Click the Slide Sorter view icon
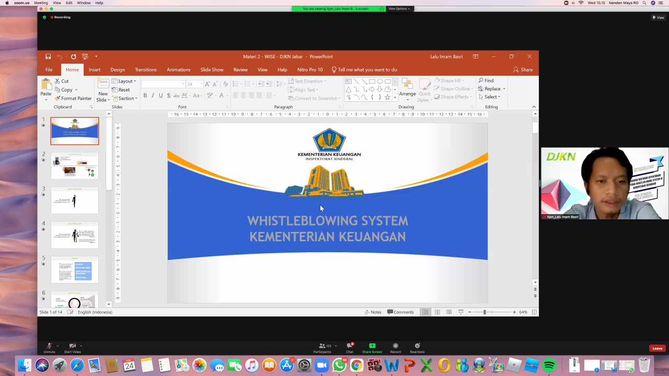Viewport: 669px width, 376px height. click(437, 312)
